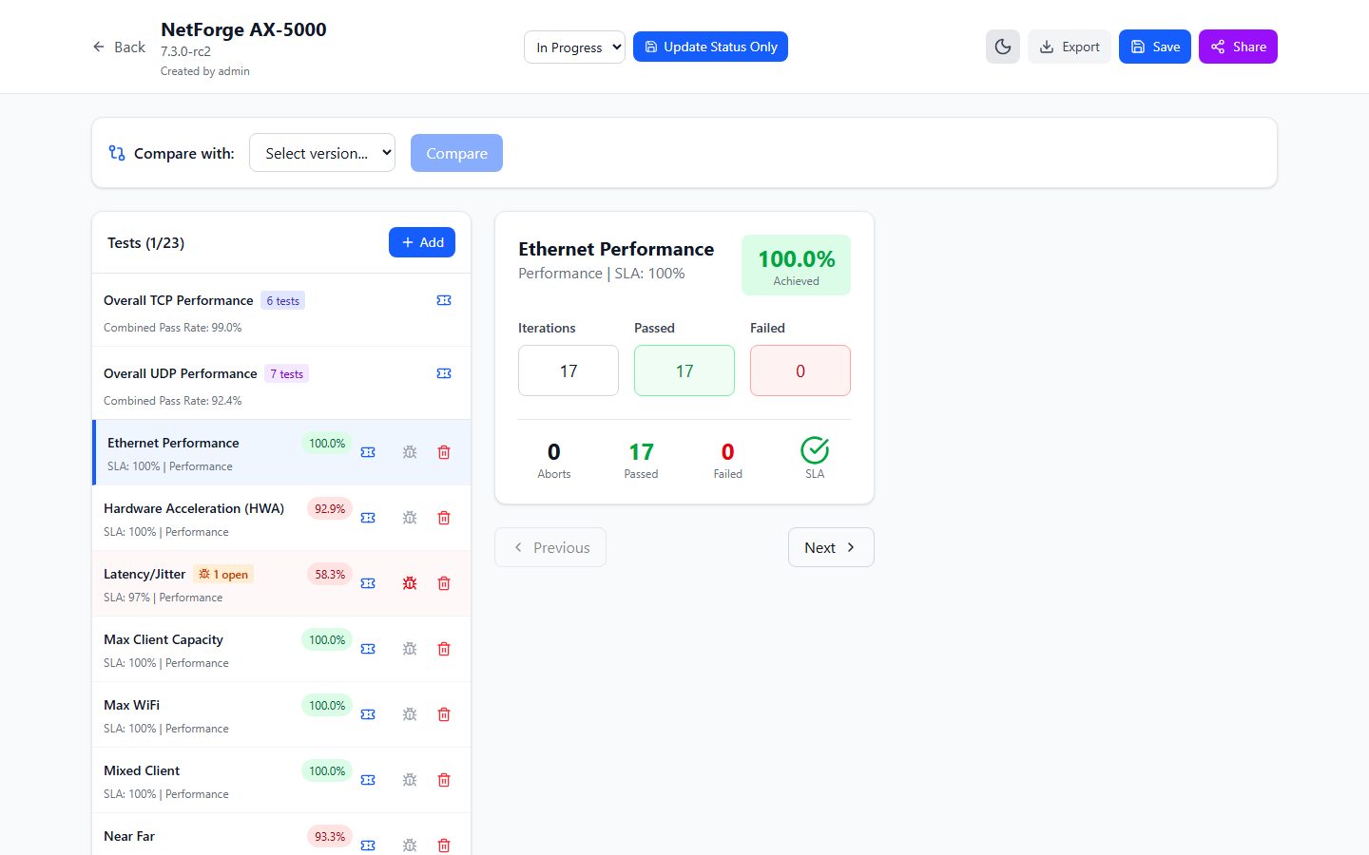Select Latency/Jitter test row
Viewport: 1369px width, 855px height.
(x=281, y=583)
